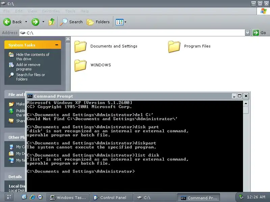Image resolution: width=270 pixels, height=202 pixels.
Task: Click Search for files or folders
Action: (x=30, y=77)
